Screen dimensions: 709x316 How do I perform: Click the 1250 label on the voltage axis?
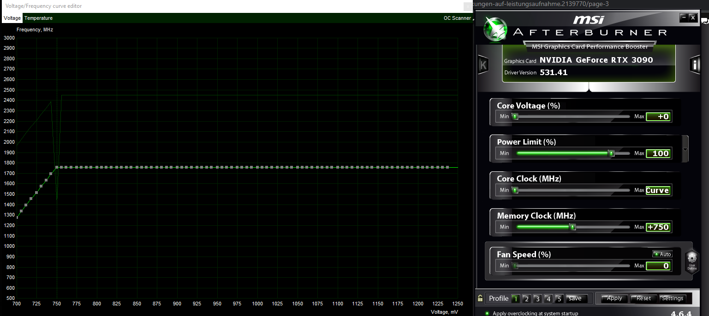click(457, 304)
